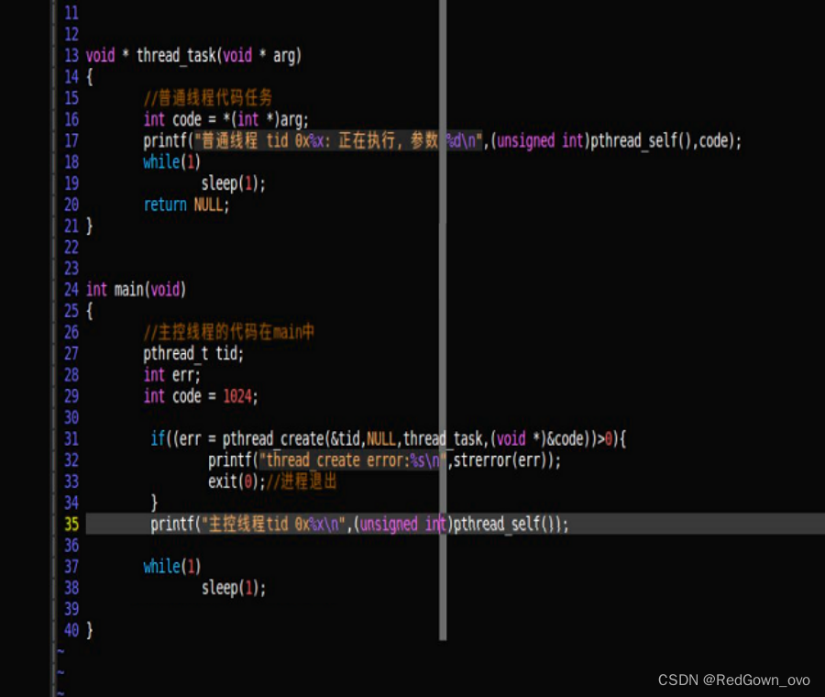Click a tilde marker below the code
The width and height of the screenshot is (825, 697).
point(60,651)
